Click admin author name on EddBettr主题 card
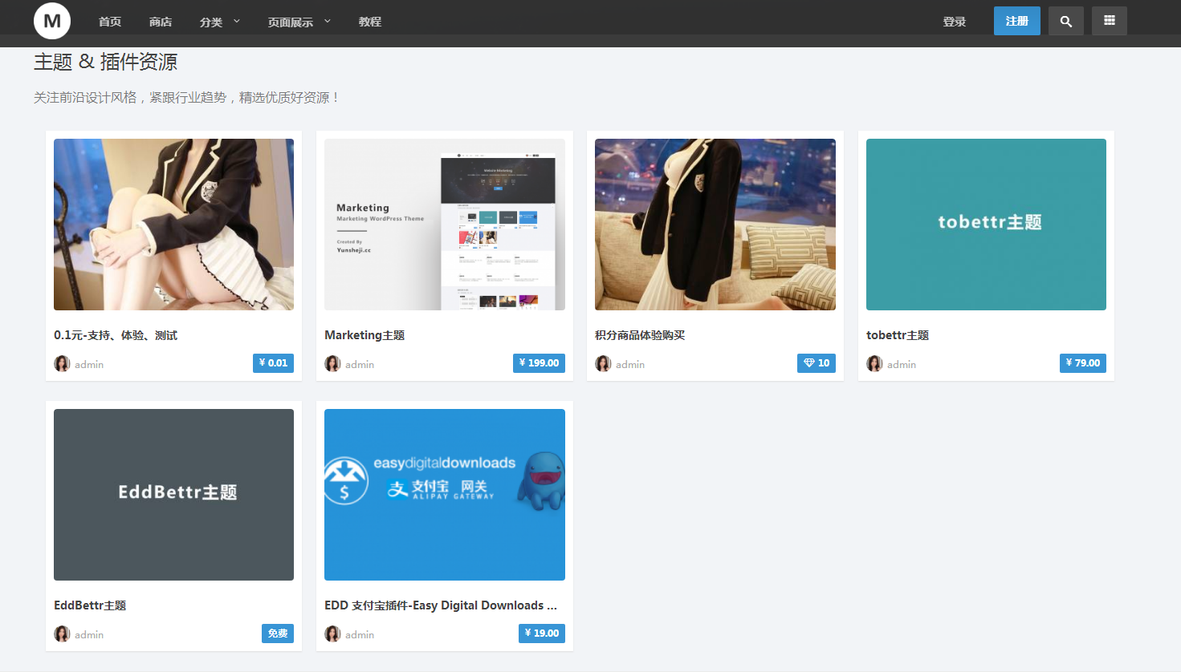The width and height of the screenshot is (1181, 672). coord(89,634)
